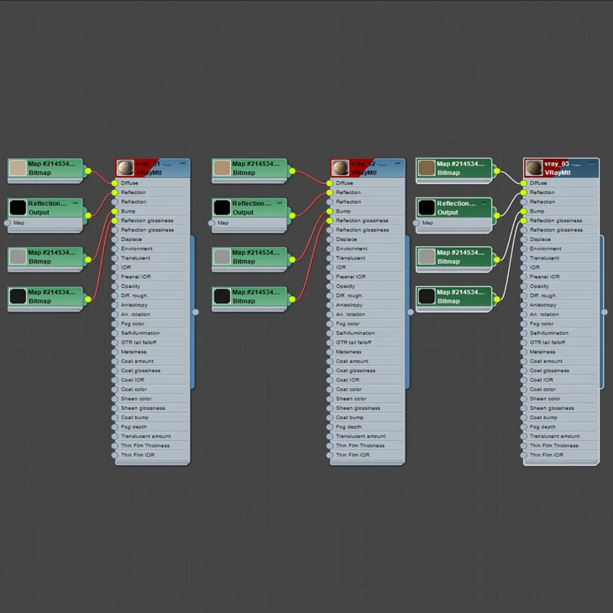Collapse the vray_02 VRayMtl node with minus
Image resolution: width=613 pixels, height=613 pixels.
click(x=398, y=163)
